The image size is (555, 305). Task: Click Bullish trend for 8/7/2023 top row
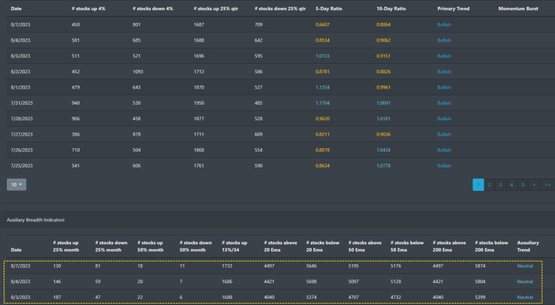444,25
